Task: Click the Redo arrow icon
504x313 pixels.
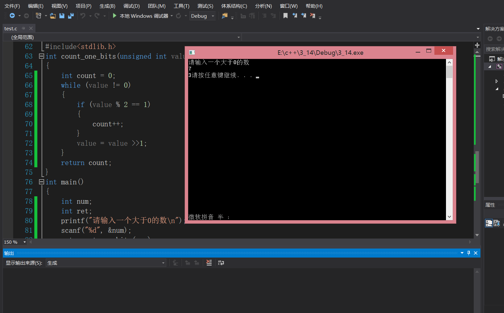Action: coord(97,15)
